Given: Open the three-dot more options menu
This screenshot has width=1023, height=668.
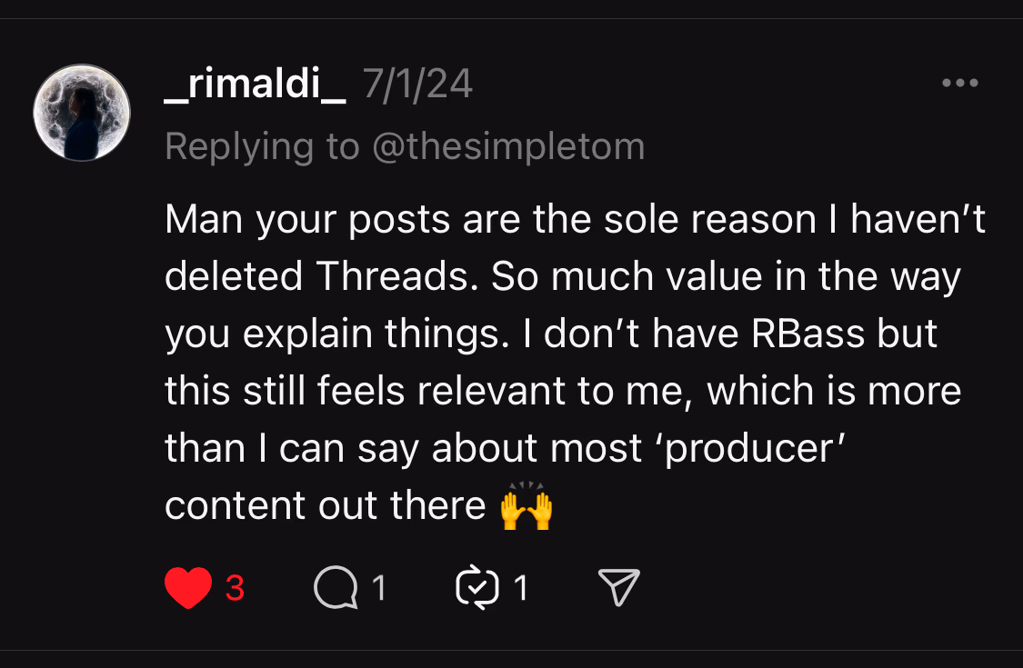Looking at the screenshot, I should point(959,84).
